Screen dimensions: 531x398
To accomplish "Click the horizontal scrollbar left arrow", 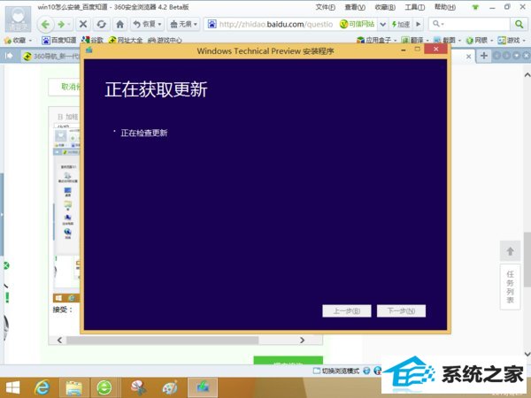I will tap(59, 340).
